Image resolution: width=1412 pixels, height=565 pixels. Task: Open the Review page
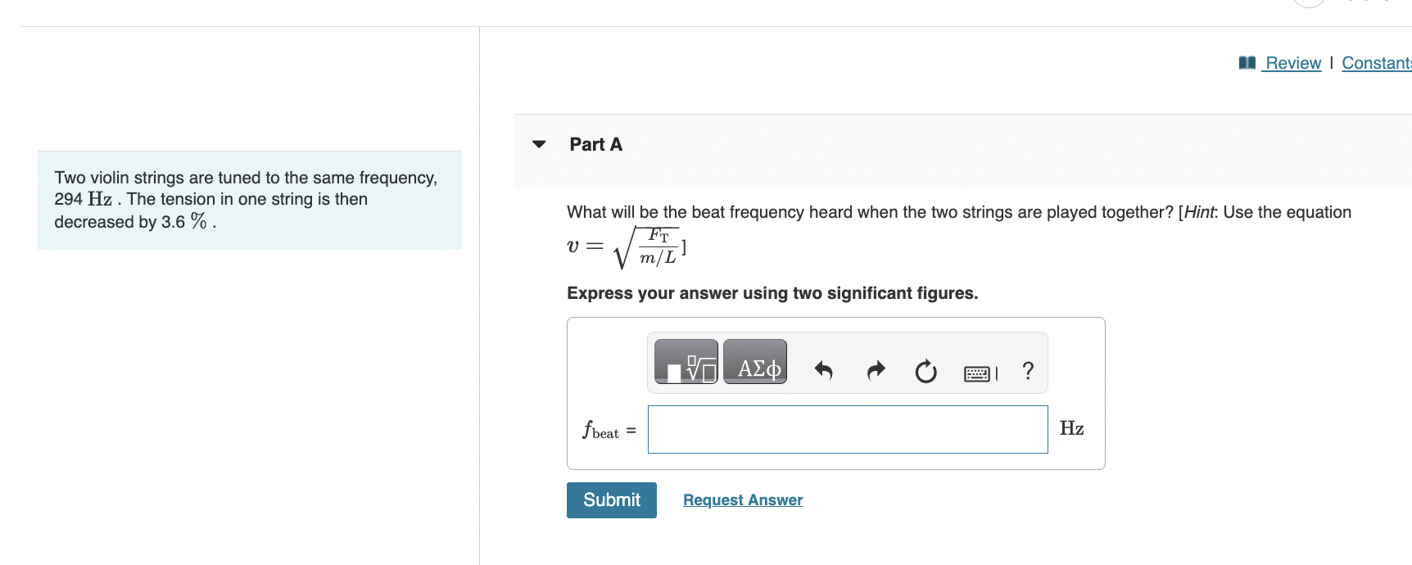pos(1292,63)
